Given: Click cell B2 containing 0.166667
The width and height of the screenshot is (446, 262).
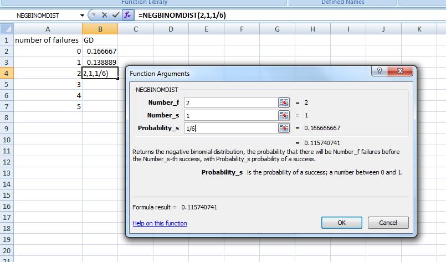Looking at the screenshot, I should click(x=100, y=51).
